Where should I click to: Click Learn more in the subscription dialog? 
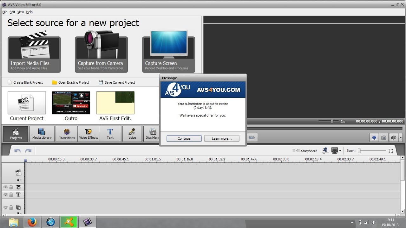(222, 138)
